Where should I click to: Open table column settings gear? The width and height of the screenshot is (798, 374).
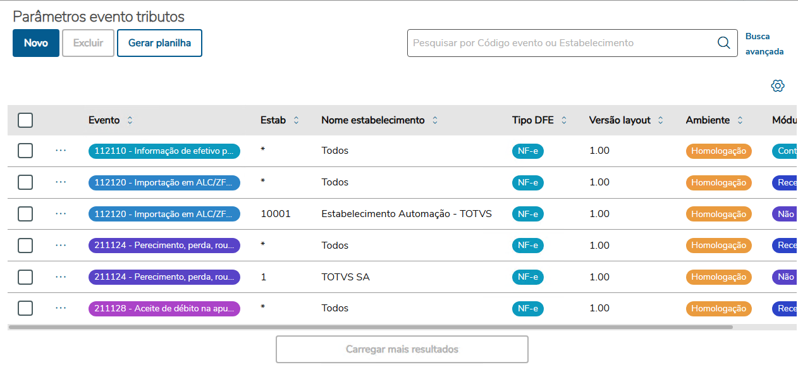click(778, 86)
